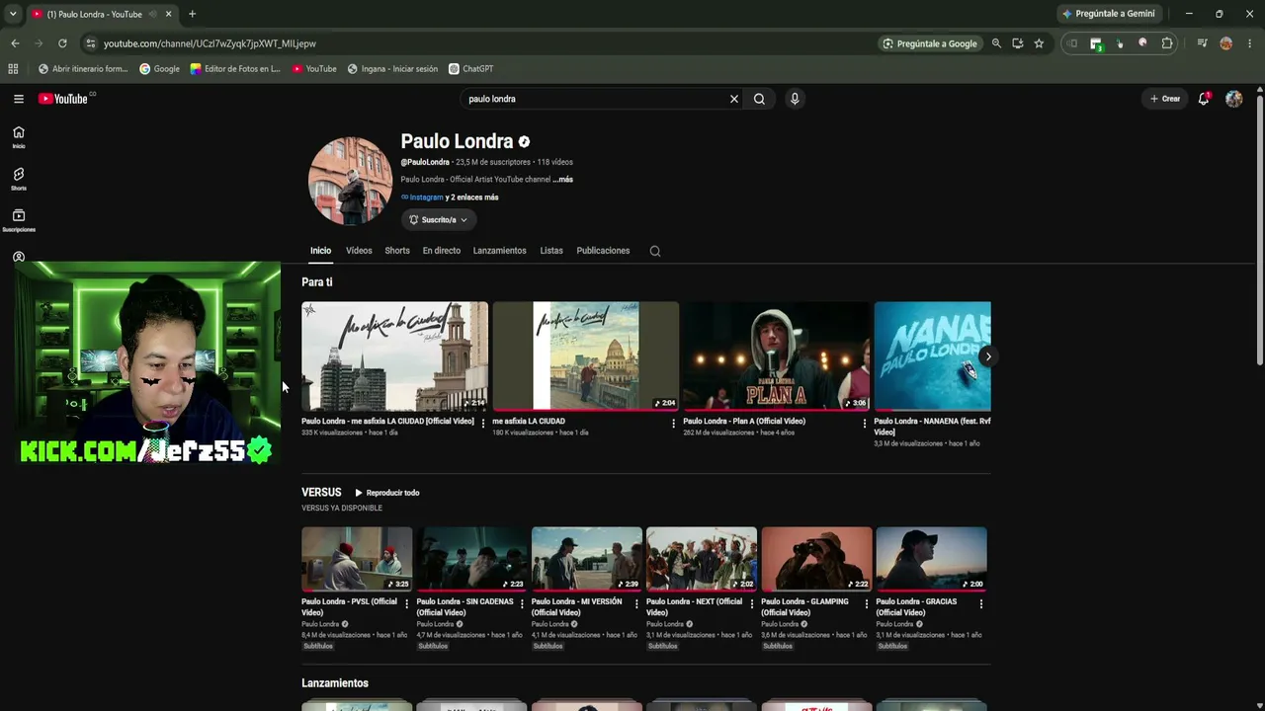Switch to the channel's Shorts tab

tap(397, 251)
